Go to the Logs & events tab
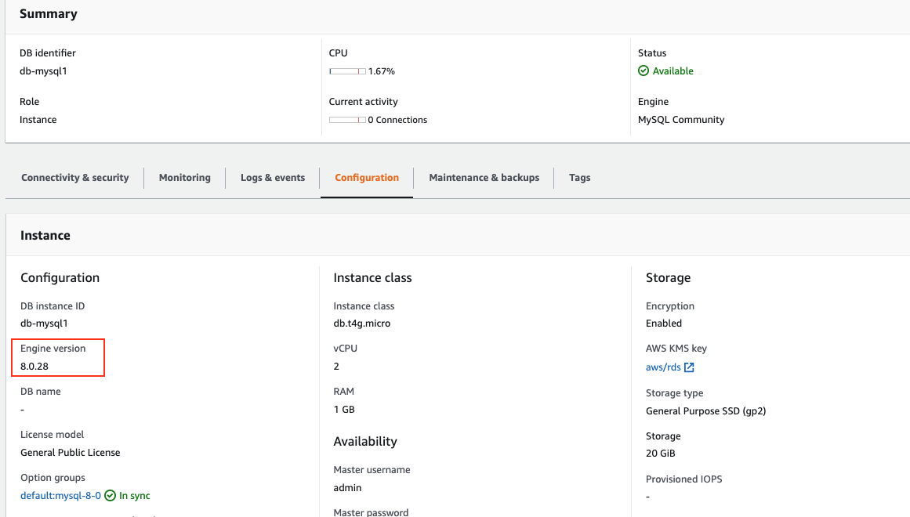This screenshot has width=910, height=517. (x=273, y=178)
